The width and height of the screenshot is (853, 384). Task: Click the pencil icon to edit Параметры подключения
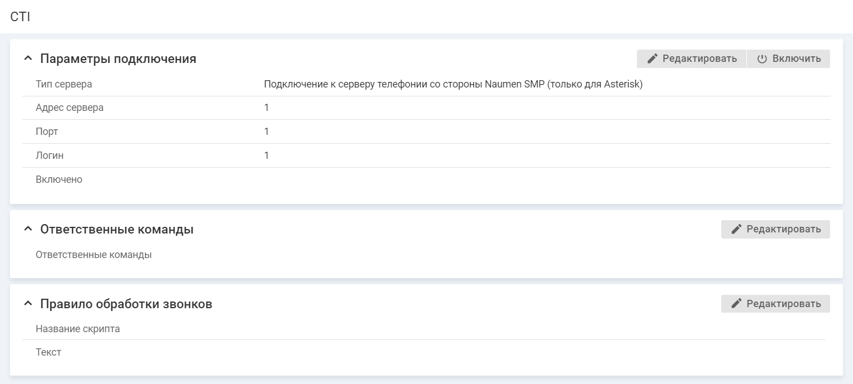[653, 59]
